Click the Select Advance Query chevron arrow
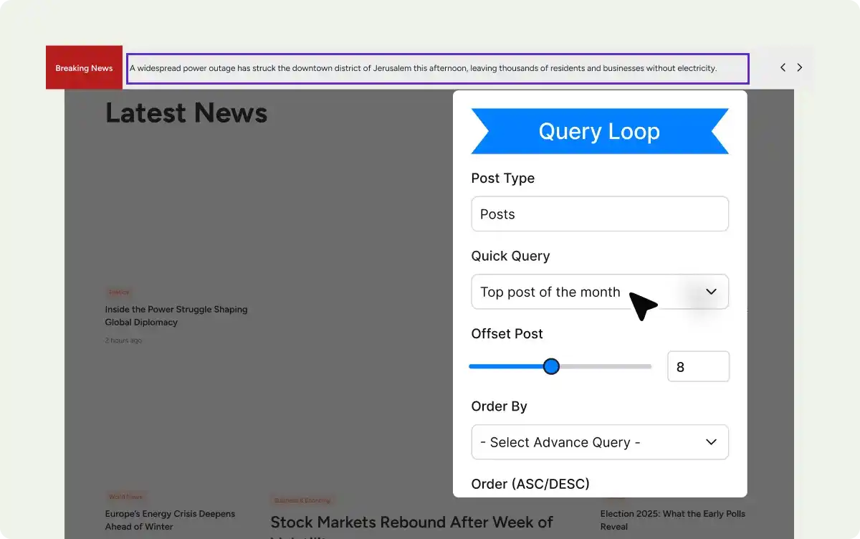Viewport: 860px width, 539px height. point(711,442)
